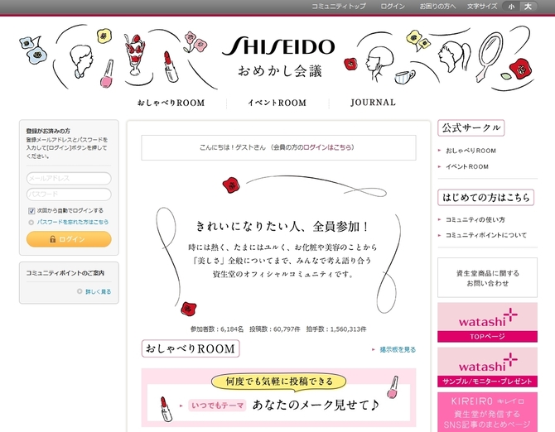The height and width of the screenshot is (432, 555).
Task: Click the パスワード input field
Action: (69, 194)
